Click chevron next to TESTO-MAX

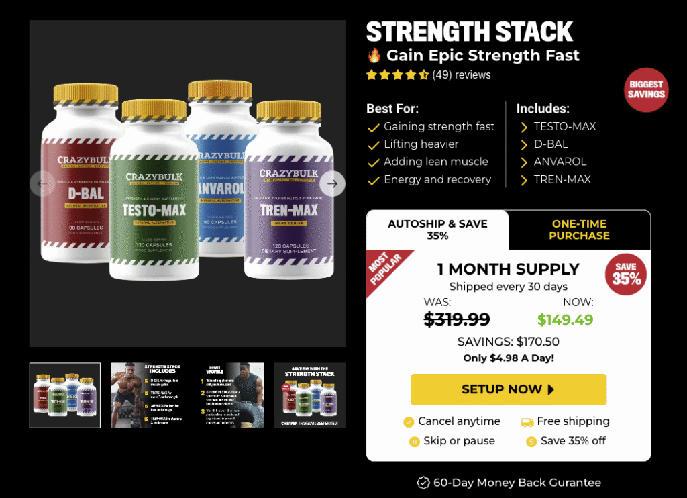(x=523, y=127)
